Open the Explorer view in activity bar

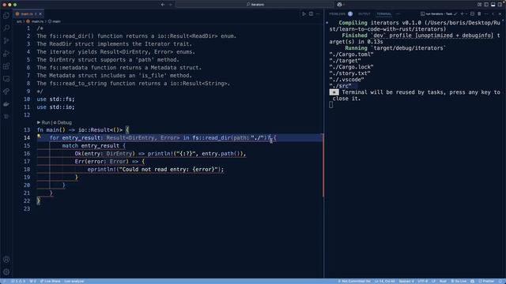point(6,16)
